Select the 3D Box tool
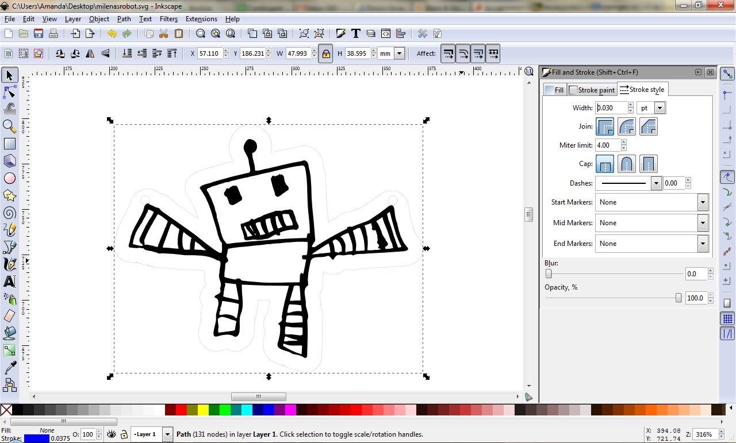 click(x=9, y=161)
